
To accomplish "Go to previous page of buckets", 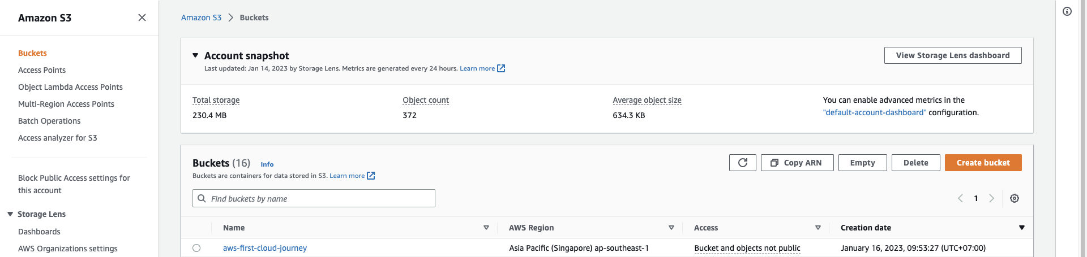I will tap(960, 198).
